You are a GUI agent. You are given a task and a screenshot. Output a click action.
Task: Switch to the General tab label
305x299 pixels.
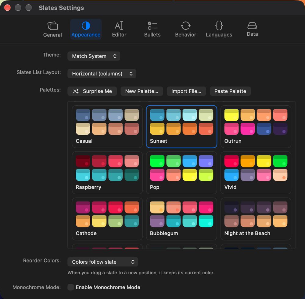(52, 35)
